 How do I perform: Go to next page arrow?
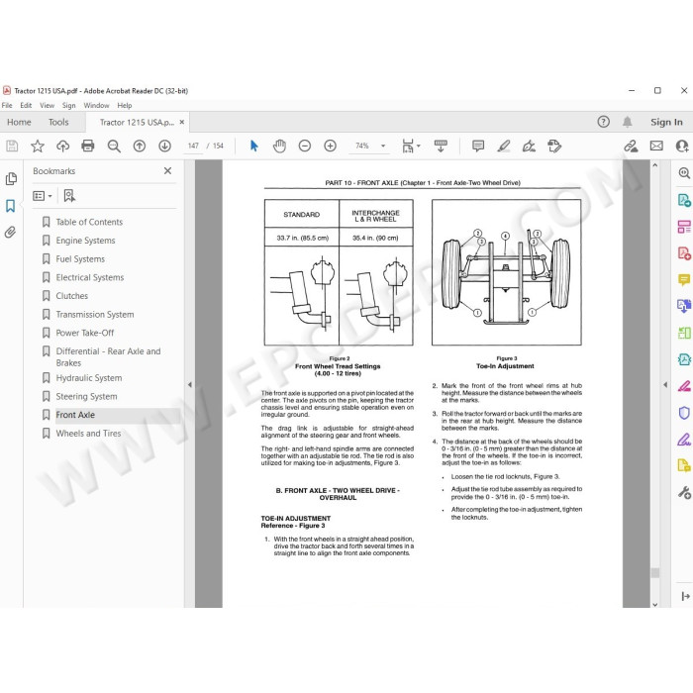[165, 146]
